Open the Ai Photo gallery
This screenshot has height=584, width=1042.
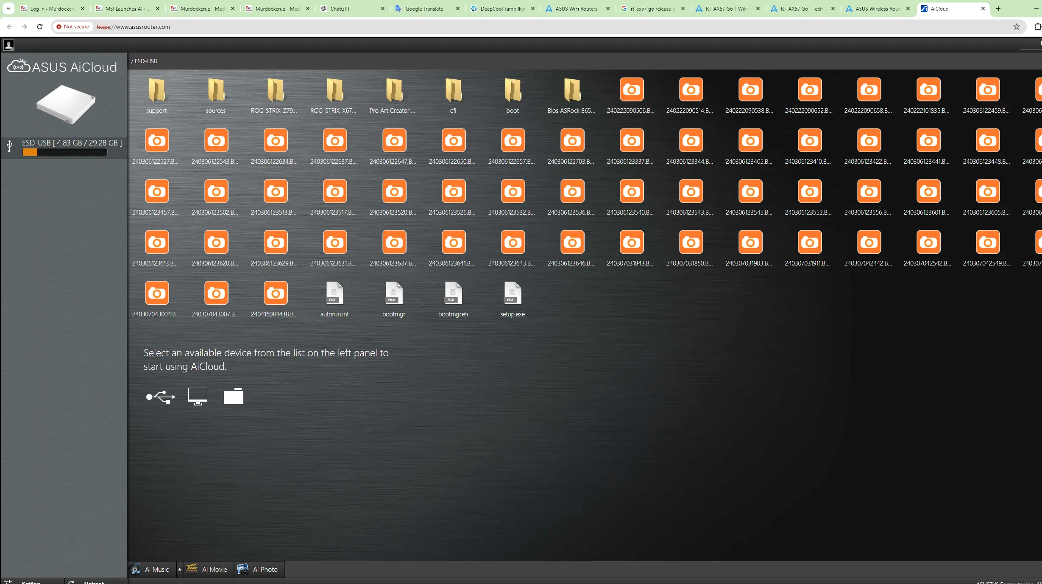coord(259,569)
